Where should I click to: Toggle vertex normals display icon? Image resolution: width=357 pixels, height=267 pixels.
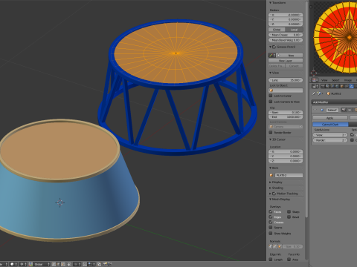[271, 246]
